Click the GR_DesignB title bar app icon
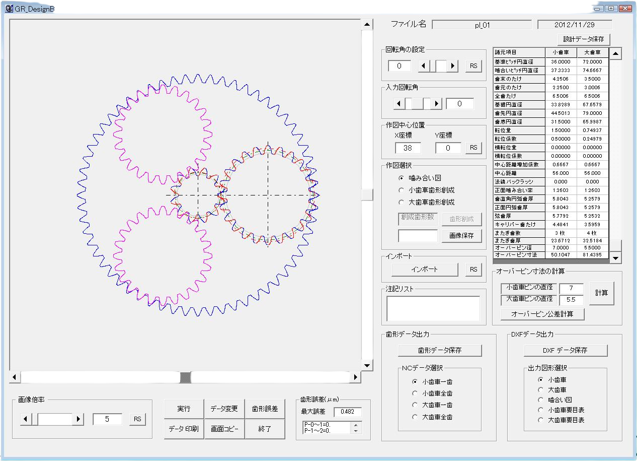The width and height of the screenshot is (637, 461). tap(9, 9)
